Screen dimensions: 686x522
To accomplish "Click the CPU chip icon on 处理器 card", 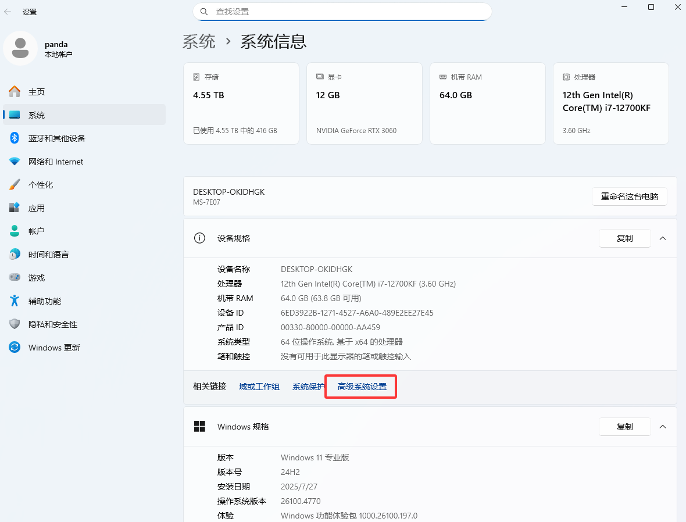I will pyautogui.click(x=566, y=77).
